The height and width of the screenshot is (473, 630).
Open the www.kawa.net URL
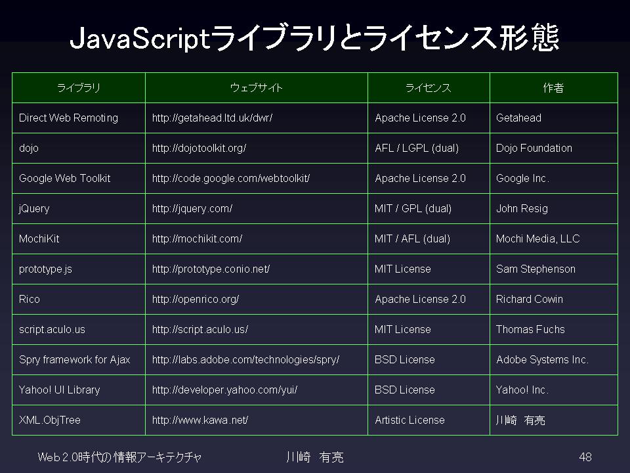[200, 420]
